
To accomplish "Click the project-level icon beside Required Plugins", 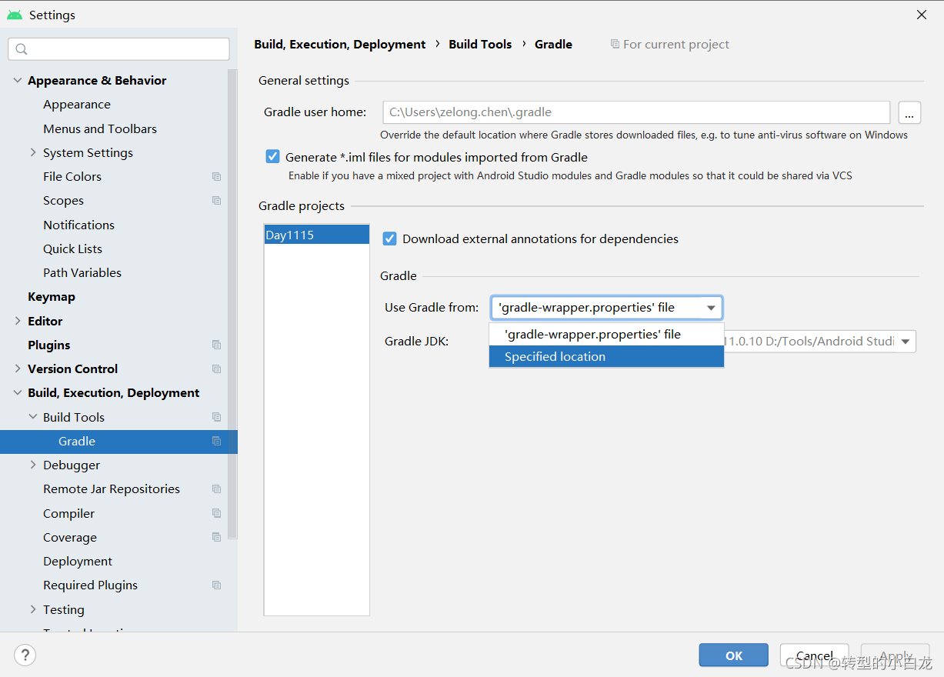I will (216, 585).
